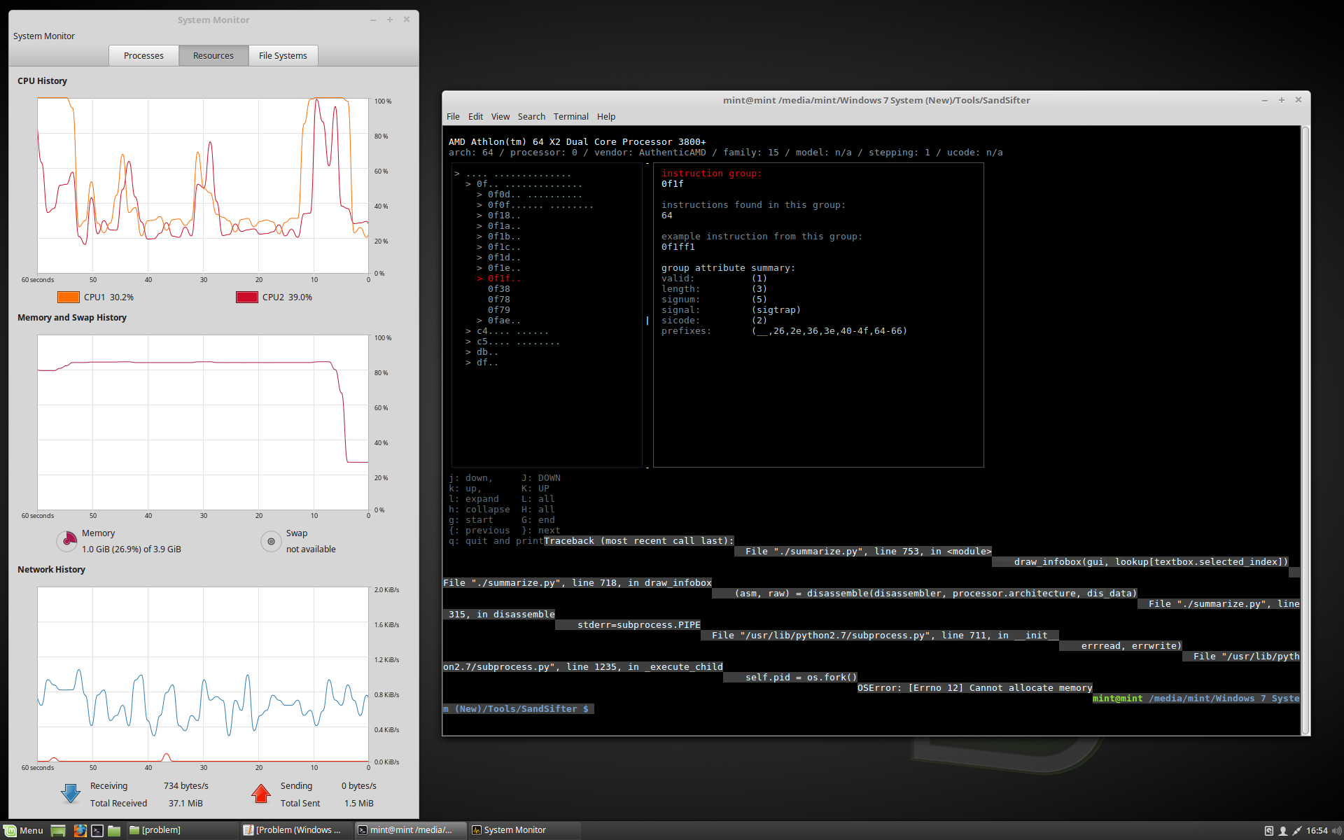Click the show desktop panel icon

point(59,830)
